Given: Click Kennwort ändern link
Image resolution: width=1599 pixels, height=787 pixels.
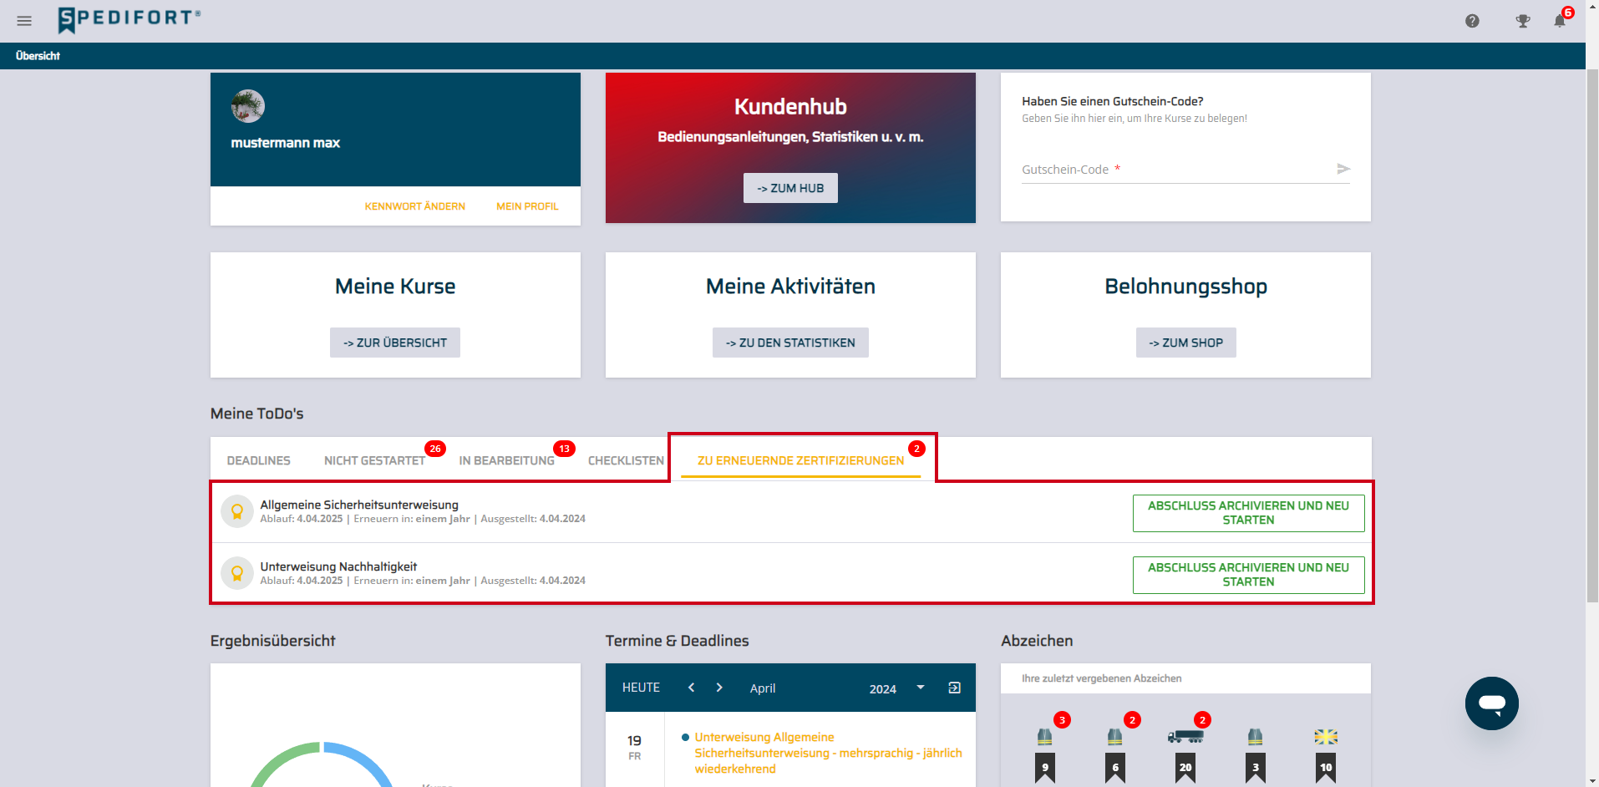Looking at the screenshot, I should 414,206.
